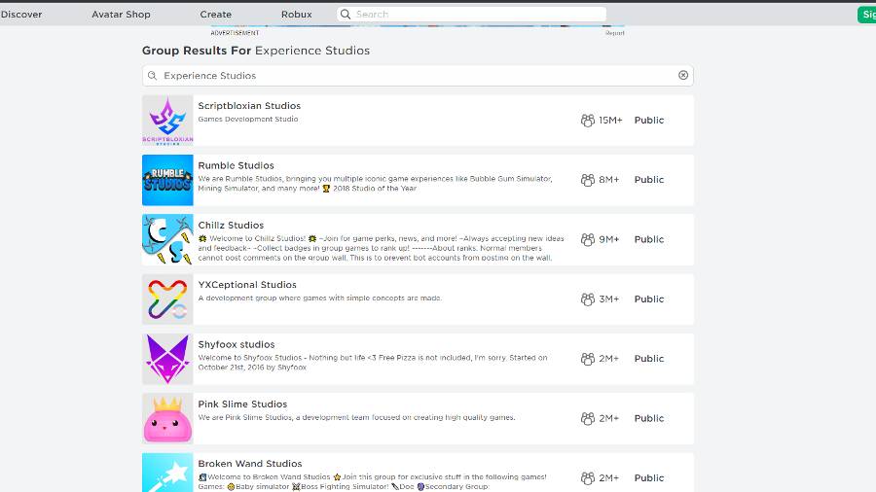Click the magnifier icon in group search field
Image resolution: width=876 pixels, height=492 pixels.
tap(152, 75)
